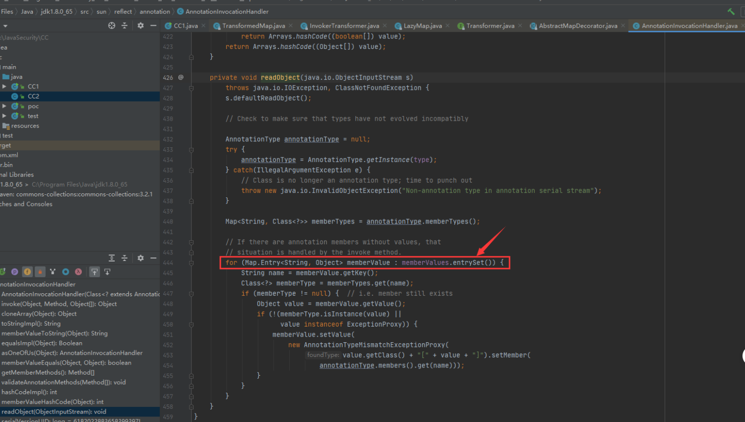
Task: Click the poc class icon in tree
Action: pos(15,106)
